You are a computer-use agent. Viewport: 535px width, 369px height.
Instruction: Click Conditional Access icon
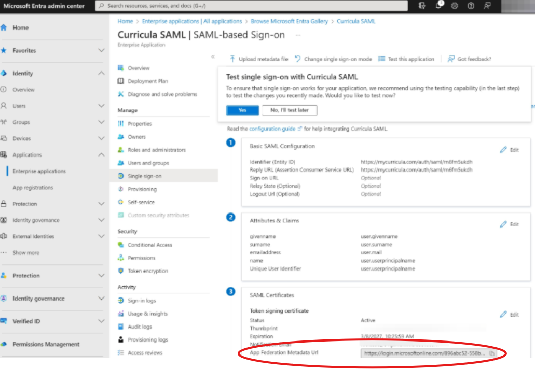pyautogui.click(x=121, y=245)
